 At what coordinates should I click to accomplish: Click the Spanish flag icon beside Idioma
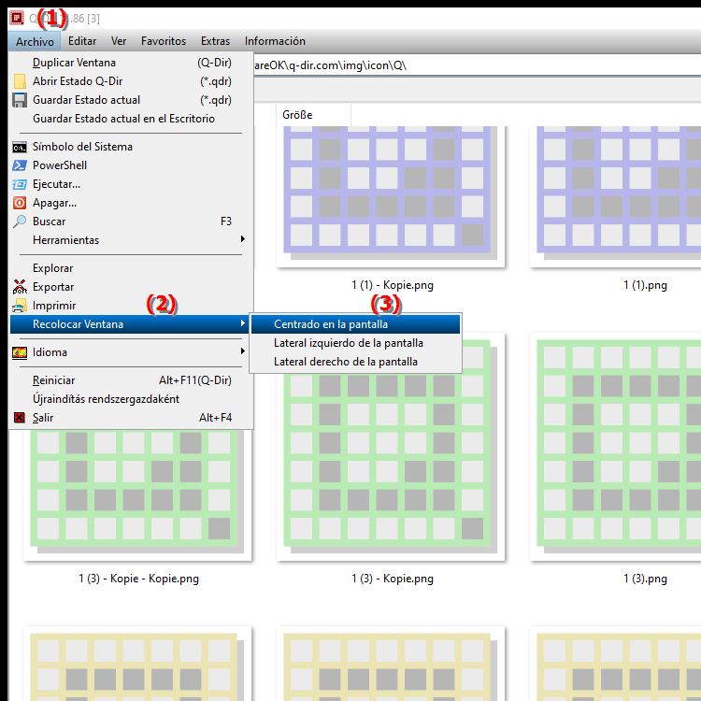pos(20,352)
